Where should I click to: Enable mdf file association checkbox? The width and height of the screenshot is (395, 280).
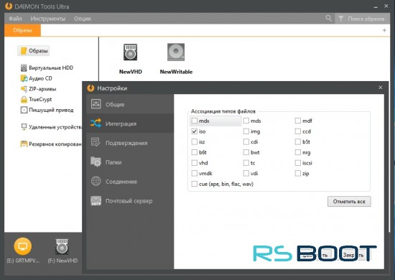[298, 121]
